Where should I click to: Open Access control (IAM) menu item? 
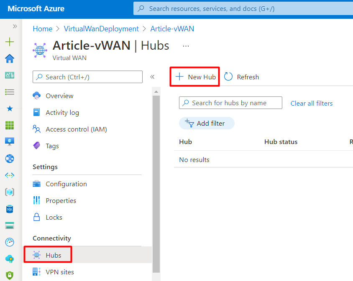(76, 129)
